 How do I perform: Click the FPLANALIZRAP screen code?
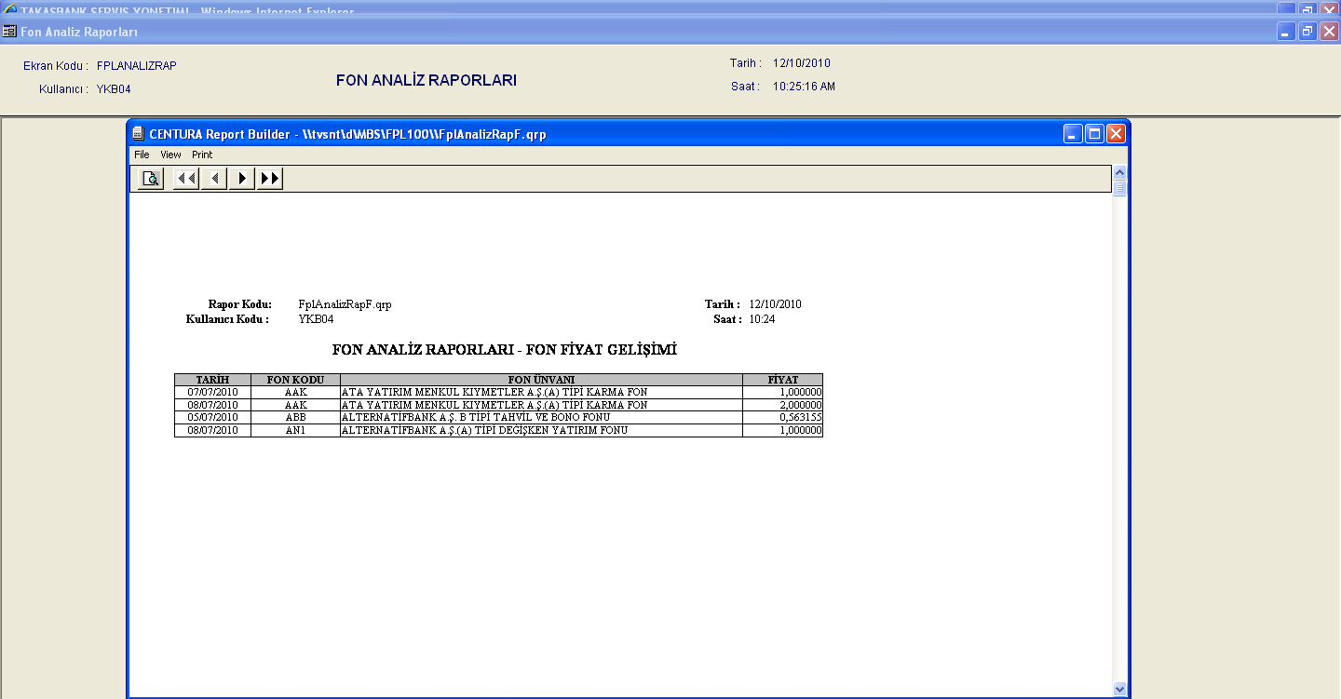click(137, 66)
